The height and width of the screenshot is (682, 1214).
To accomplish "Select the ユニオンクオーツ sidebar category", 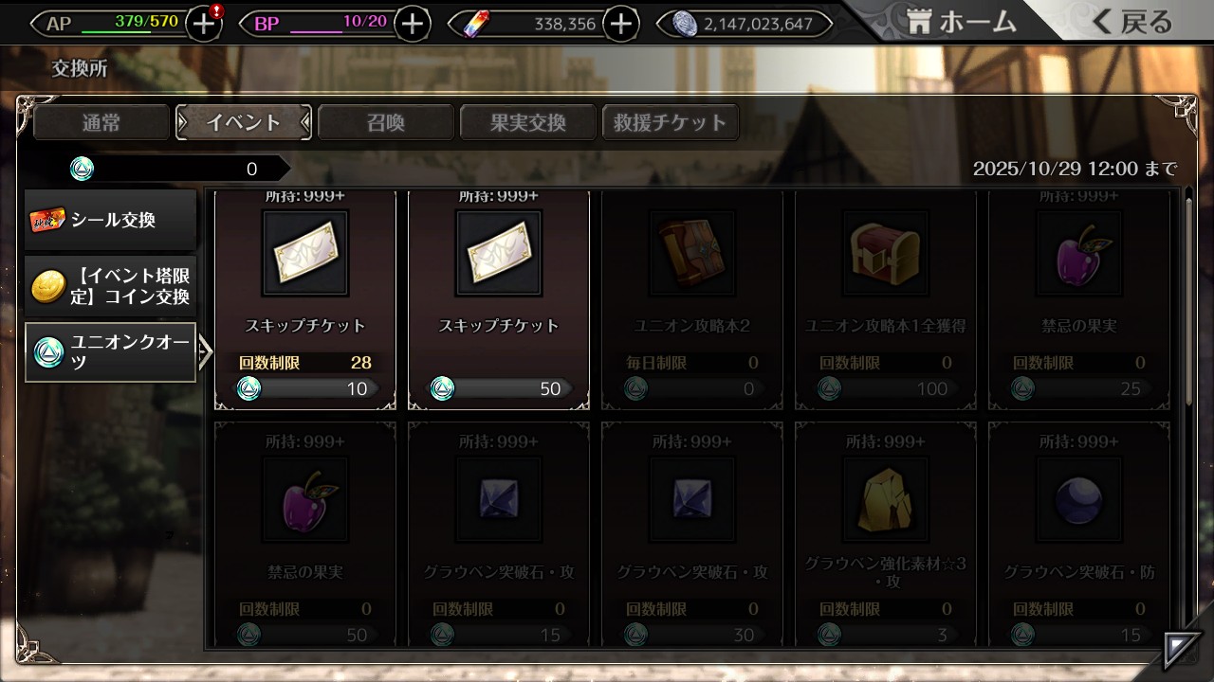I will [x=111, y=352].
